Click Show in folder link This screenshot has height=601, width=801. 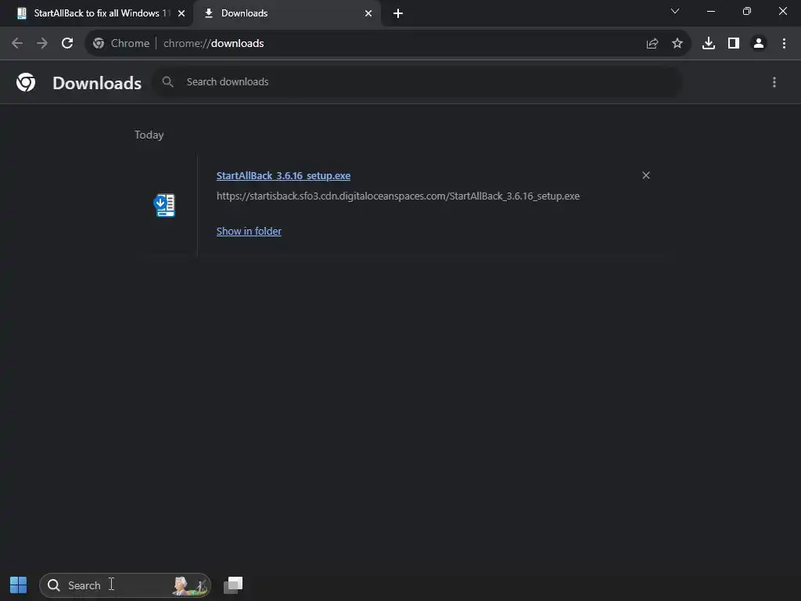249,231
